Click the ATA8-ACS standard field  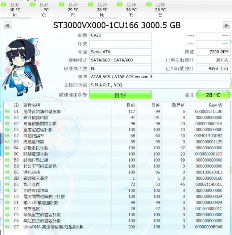tap(160, 77)
